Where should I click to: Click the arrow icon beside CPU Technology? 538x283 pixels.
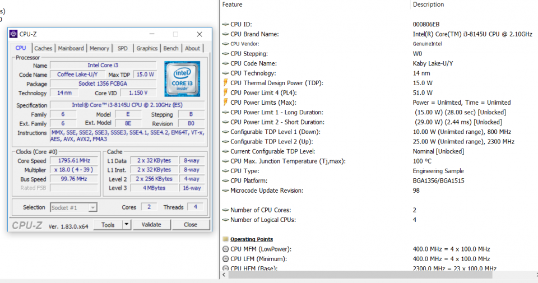pos(225,73)
